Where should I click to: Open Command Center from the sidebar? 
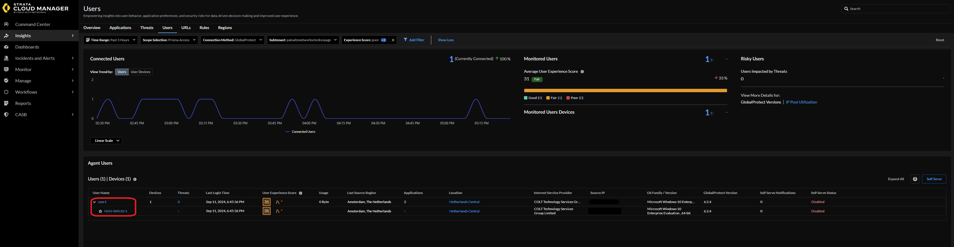pos(33,24)
